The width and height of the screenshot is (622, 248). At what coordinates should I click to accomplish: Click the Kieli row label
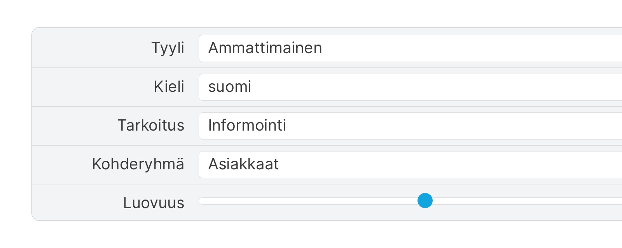click(x=170, y=87)
